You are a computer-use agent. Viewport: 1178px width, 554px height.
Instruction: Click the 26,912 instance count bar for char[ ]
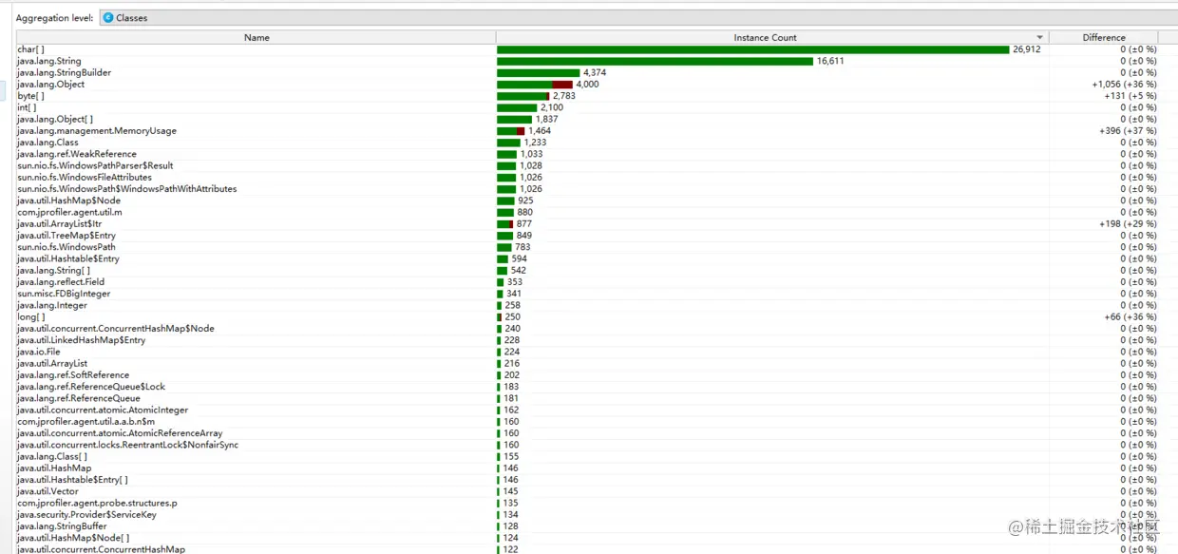pyautogui.click(x=752, y=49)
